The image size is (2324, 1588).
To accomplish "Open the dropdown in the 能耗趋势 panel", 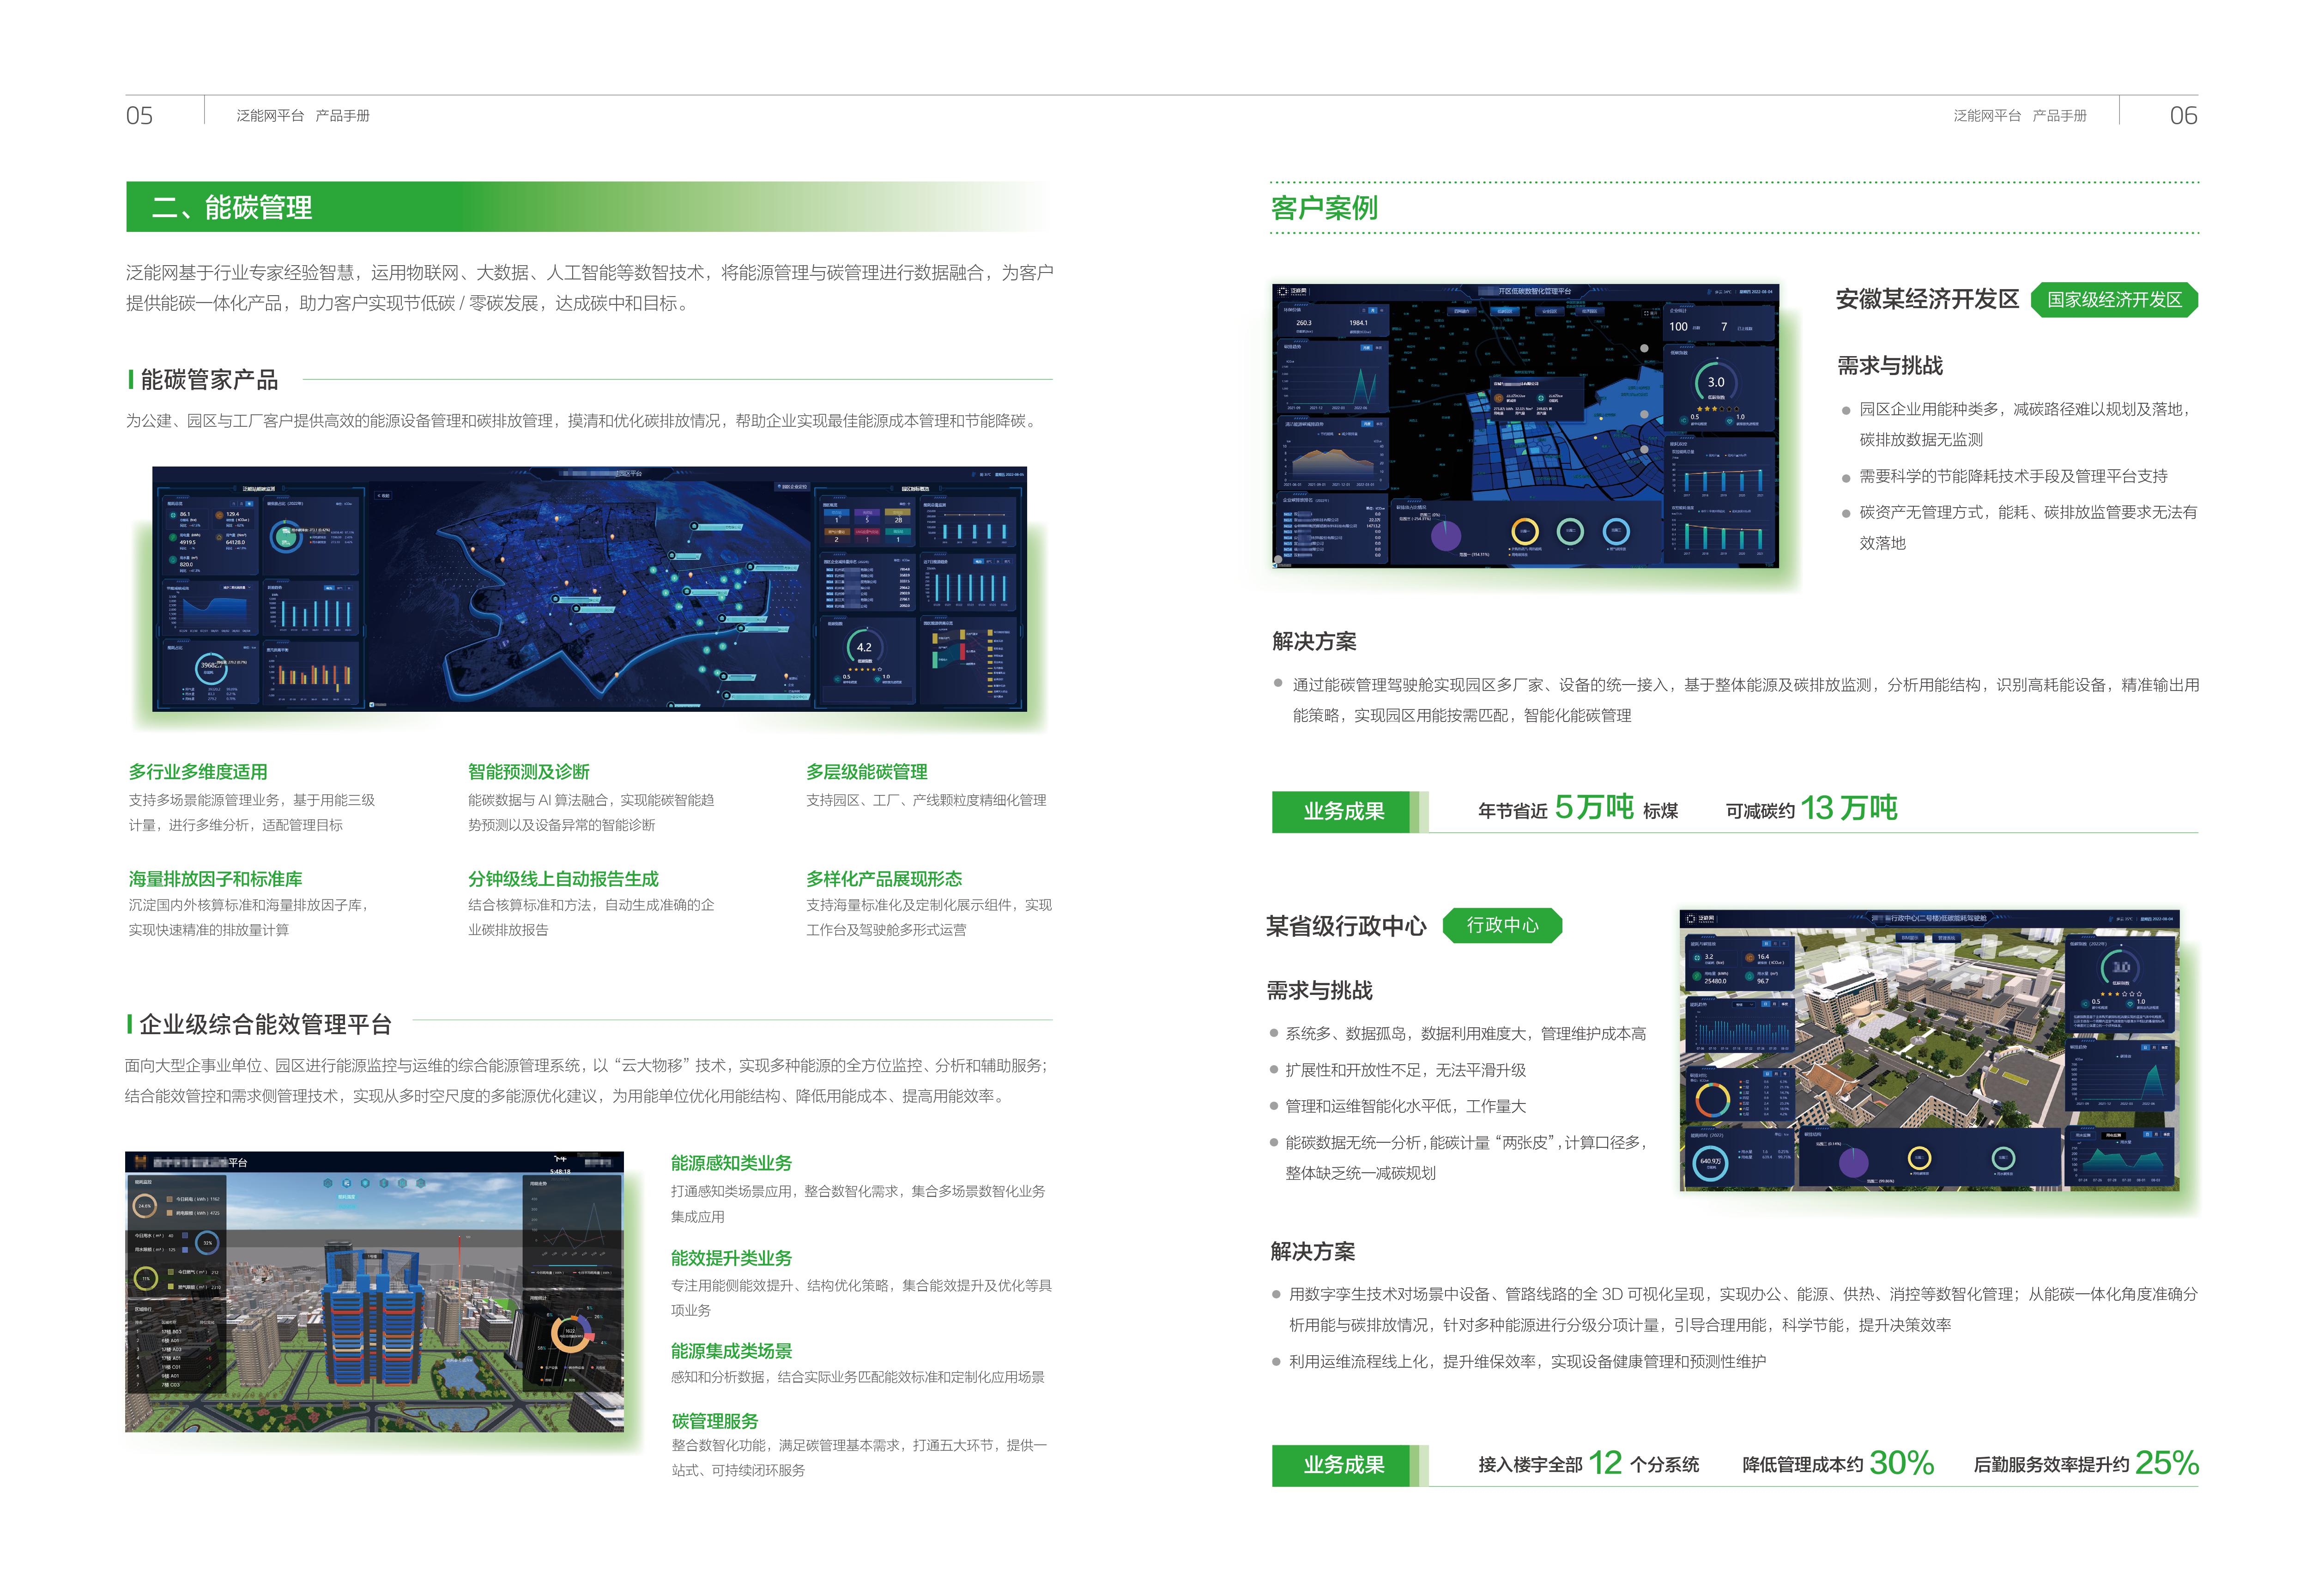I will point(1744,1004).
